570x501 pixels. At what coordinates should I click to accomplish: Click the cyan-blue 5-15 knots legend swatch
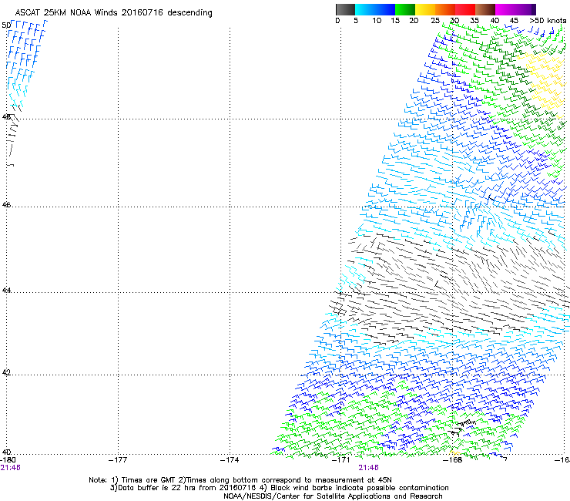pos(375,9)
